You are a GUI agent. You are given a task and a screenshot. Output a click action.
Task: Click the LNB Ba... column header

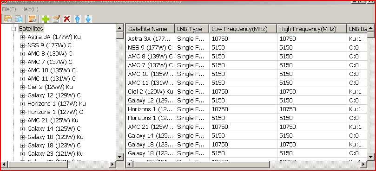(357, 29)
